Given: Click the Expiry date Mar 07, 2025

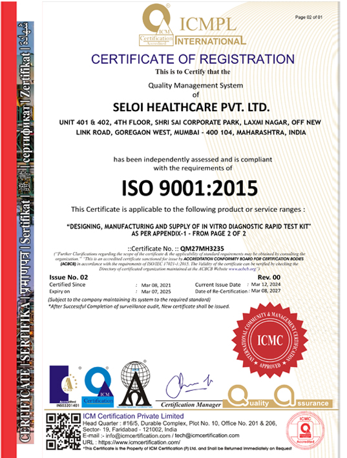Looking at the screenshot, I should [156, 291].
